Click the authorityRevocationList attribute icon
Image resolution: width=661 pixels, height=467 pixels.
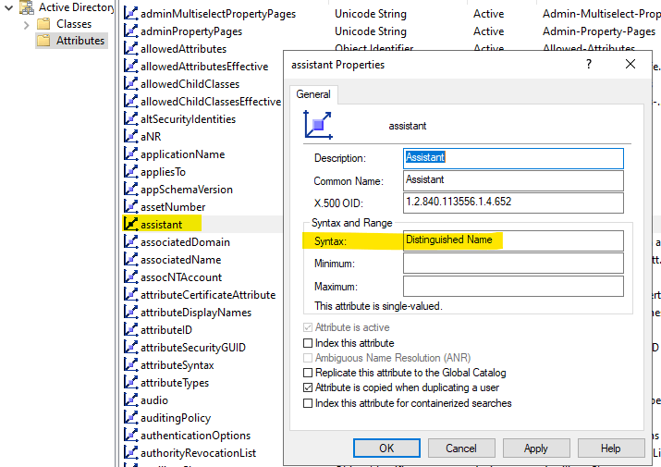tap(130, 452)
